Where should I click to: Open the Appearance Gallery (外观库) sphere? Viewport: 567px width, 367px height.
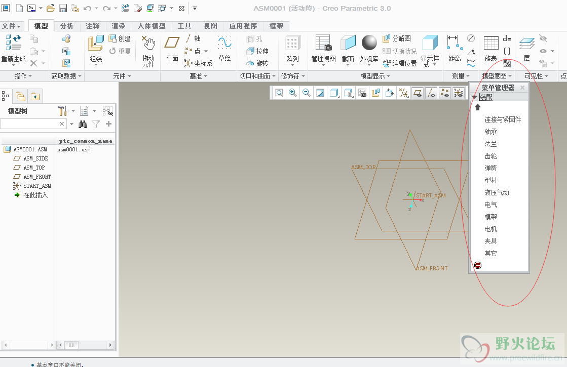[369, 43]
